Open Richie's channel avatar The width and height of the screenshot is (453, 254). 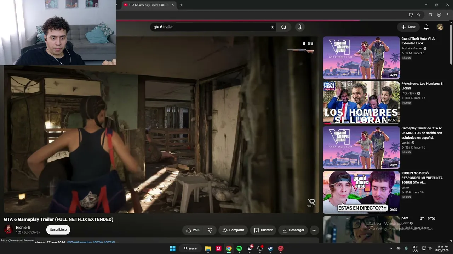click(x=8, y=230)
